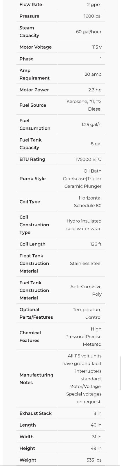The image size is (121, 466).
Task: Select the 1600 psi pressure value
Action: [93, 16]
